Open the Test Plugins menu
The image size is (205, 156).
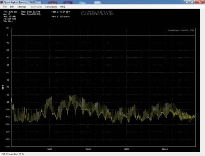click(36, 7)
